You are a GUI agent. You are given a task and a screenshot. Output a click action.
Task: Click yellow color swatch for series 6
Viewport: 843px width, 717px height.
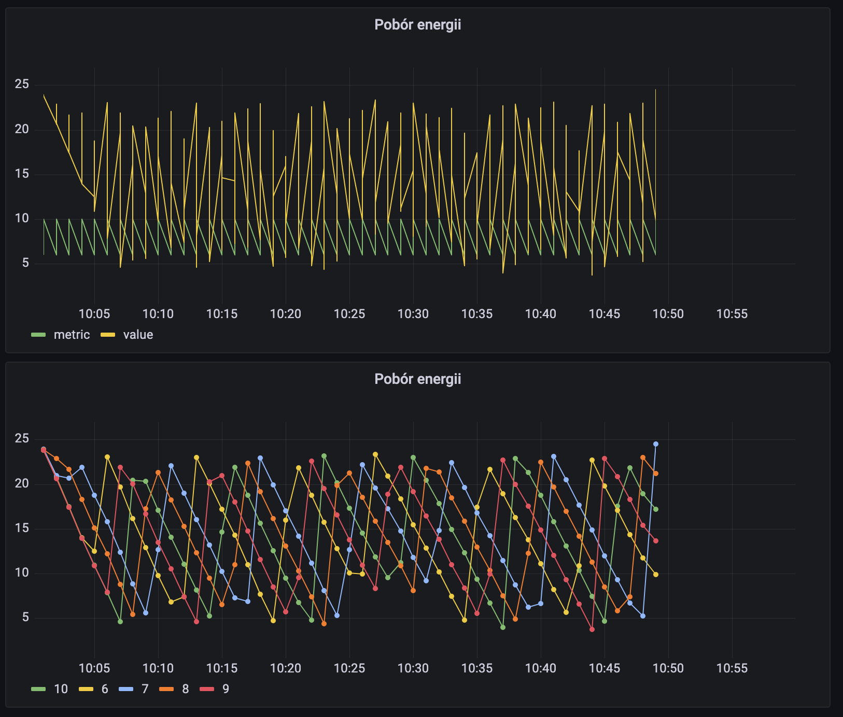point(86,689)
